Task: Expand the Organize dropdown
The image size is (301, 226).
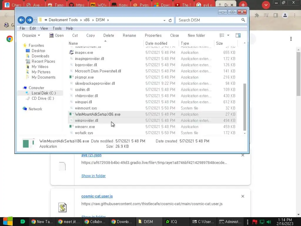Action: [x=31, y=35]
